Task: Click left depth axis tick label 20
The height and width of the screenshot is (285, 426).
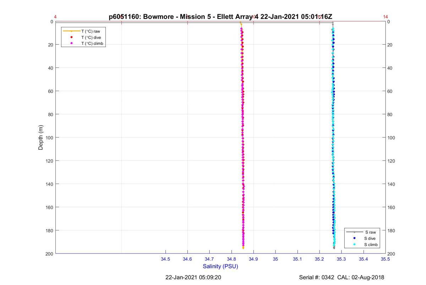Action: (51, 45)
